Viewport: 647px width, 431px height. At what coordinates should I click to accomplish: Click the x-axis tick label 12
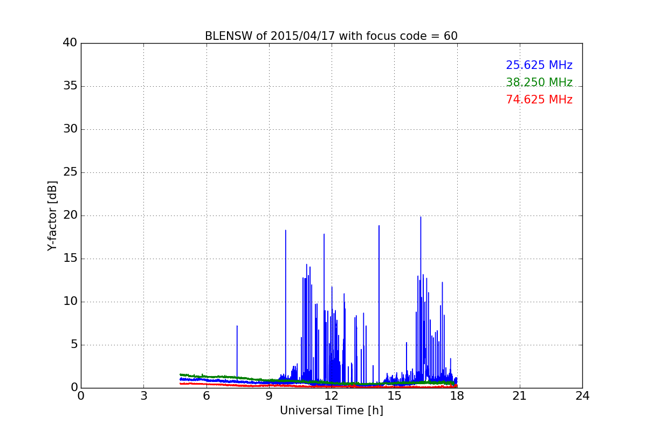332,396
